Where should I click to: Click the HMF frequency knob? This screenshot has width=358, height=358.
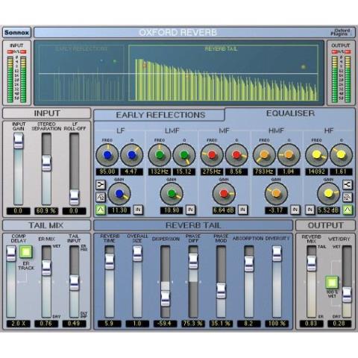tap(264, 155)
